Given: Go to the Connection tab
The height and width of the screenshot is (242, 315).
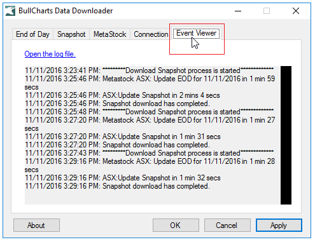Looking at the screenshot, I should [x=151, y=34].
